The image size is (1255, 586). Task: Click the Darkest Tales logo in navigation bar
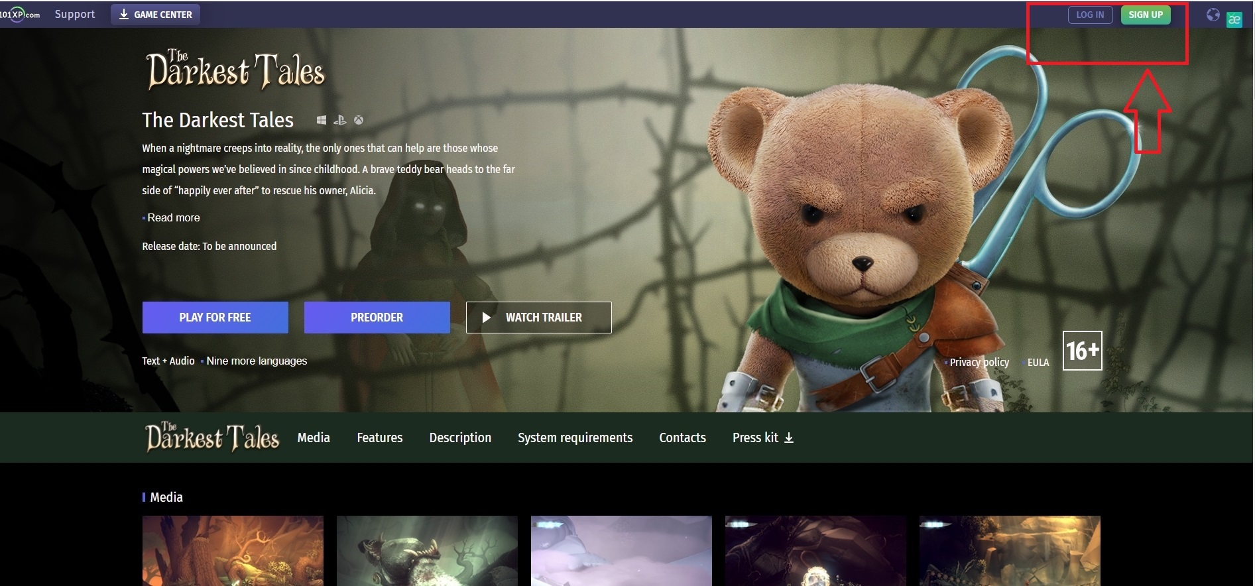click(x=212, y=437)
